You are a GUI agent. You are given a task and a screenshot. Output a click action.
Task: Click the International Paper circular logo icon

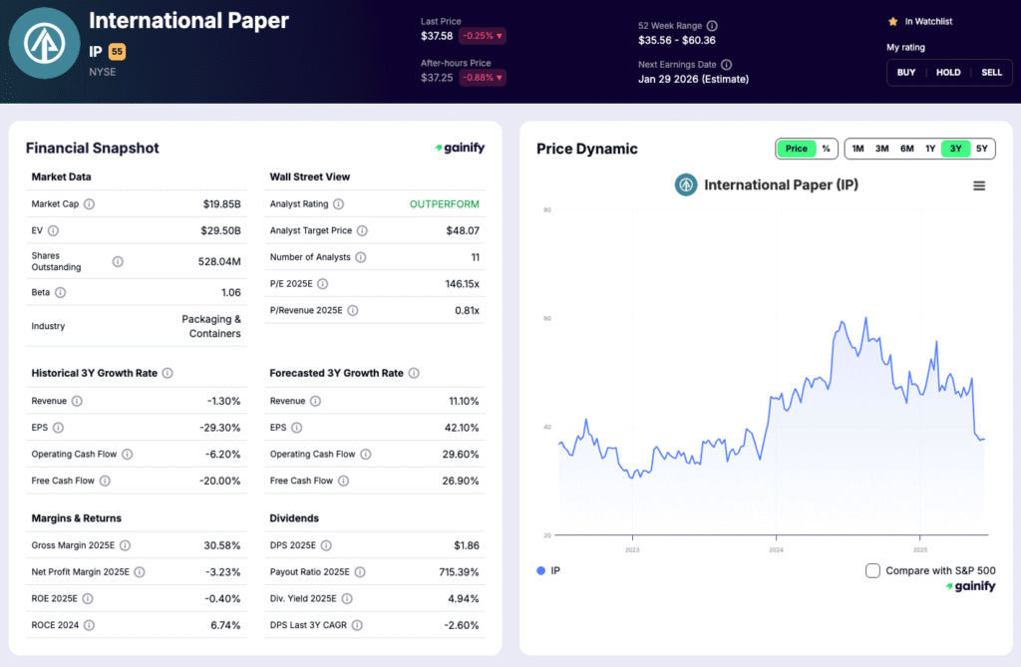(44, 43)
